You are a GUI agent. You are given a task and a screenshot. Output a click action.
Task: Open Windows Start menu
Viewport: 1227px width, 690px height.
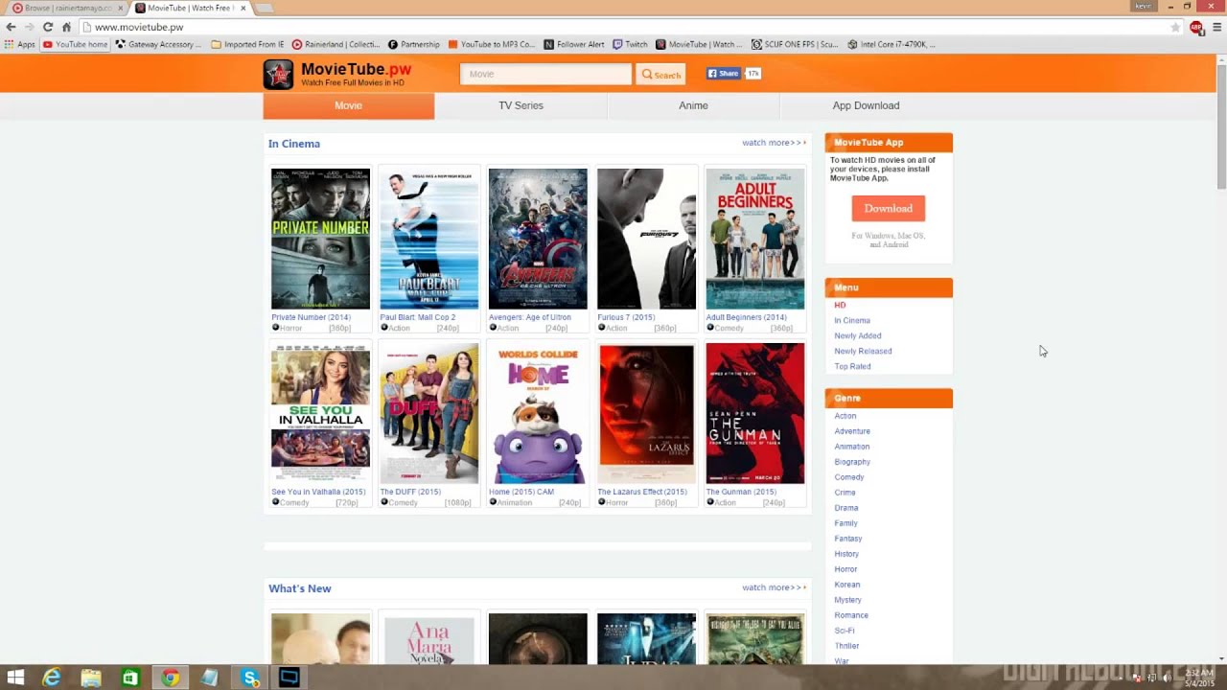tap(15, 678)
